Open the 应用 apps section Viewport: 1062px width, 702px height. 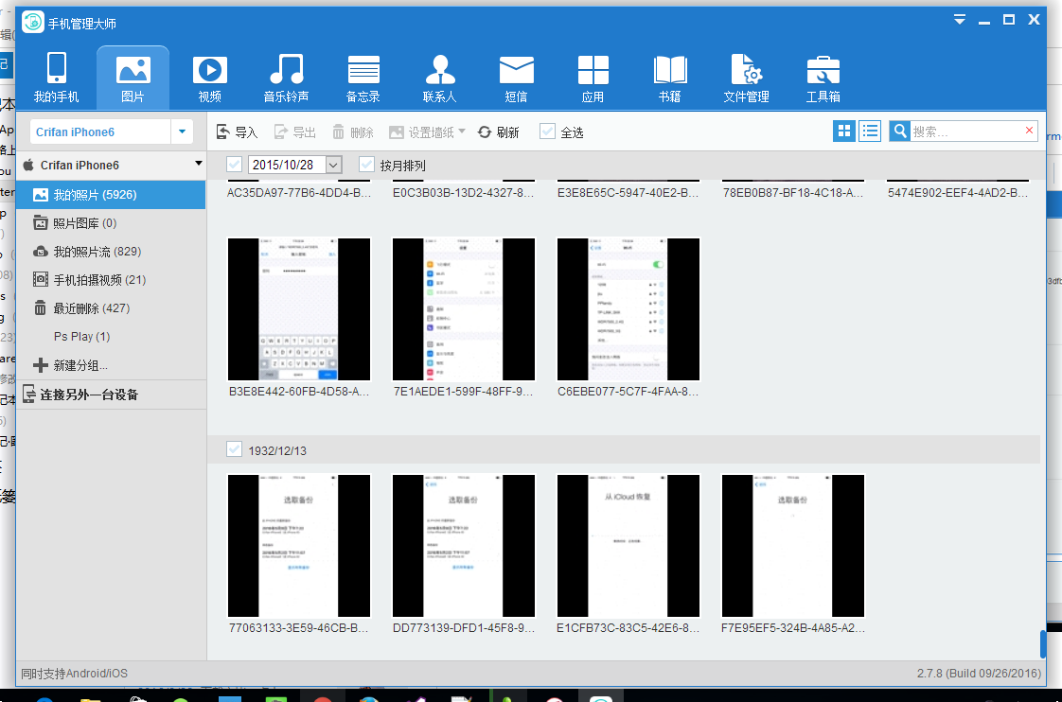point(593,78)
